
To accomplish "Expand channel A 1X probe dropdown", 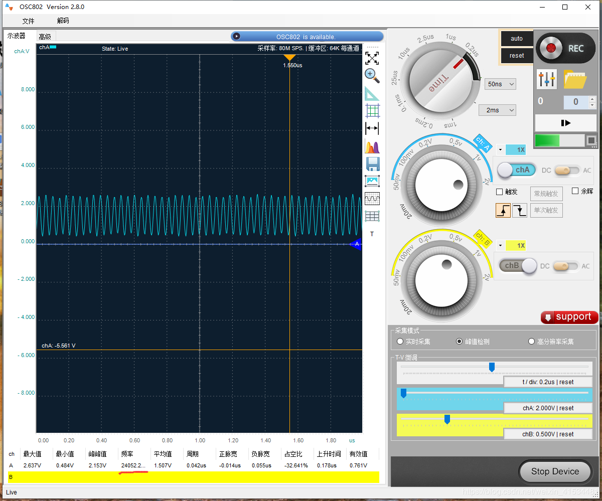I will pyautogui.click(x=500, y=149).
